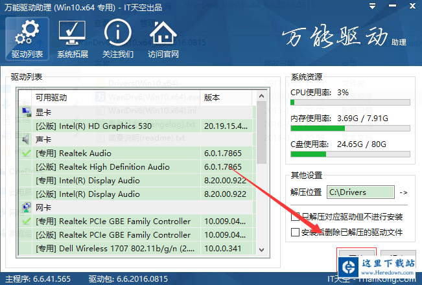Open the 系统拓展 system extension tab

click(x=73, y=40)
